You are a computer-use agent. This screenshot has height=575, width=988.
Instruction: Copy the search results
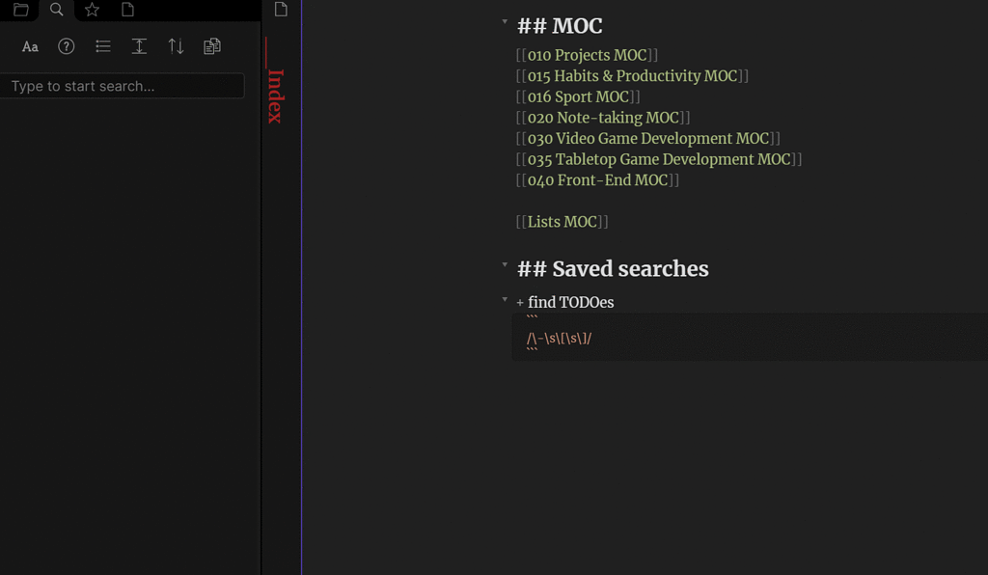[x=212, y=46]
